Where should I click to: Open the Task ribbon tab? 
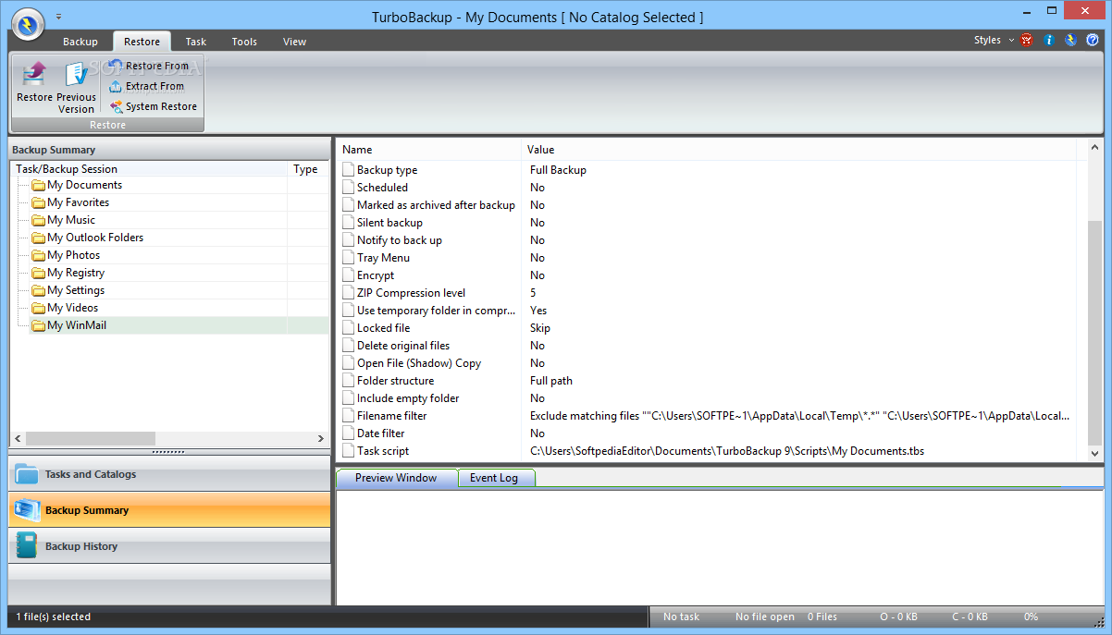coord(195,42)
